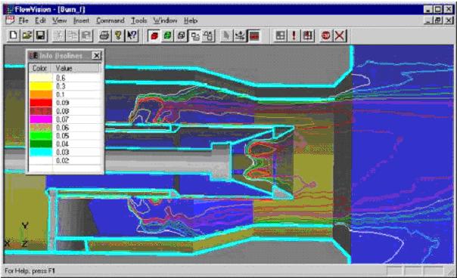Click the grayed-out Cut scissors icon
Viewport: 457px width, 278px height.
pos(58,36)
